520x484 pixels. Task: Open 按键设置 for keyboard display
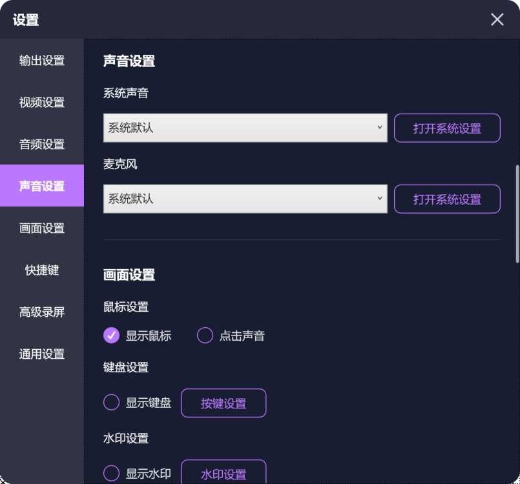tap(223, 403)
